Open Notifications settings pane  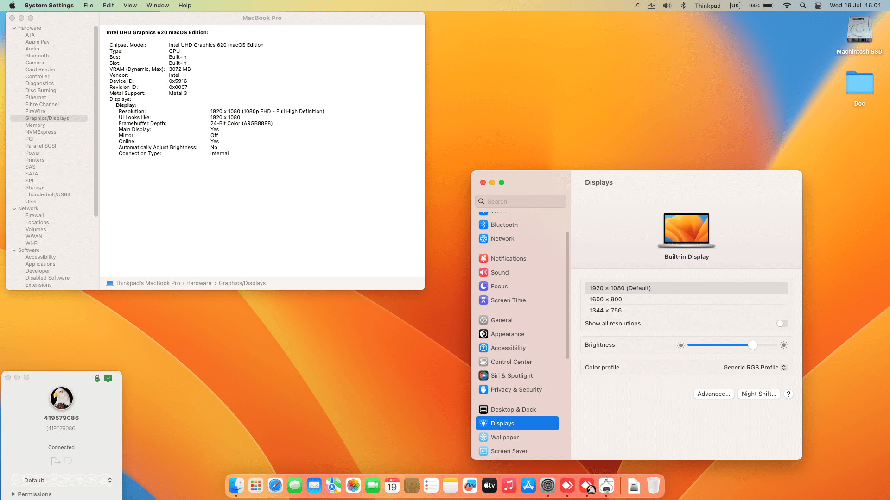(x=508, y=258)
